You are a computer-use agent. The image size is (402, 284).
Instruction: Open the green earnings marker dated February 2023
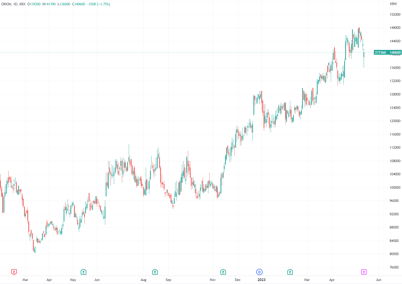pyautogui.click(x=290, y=272)
